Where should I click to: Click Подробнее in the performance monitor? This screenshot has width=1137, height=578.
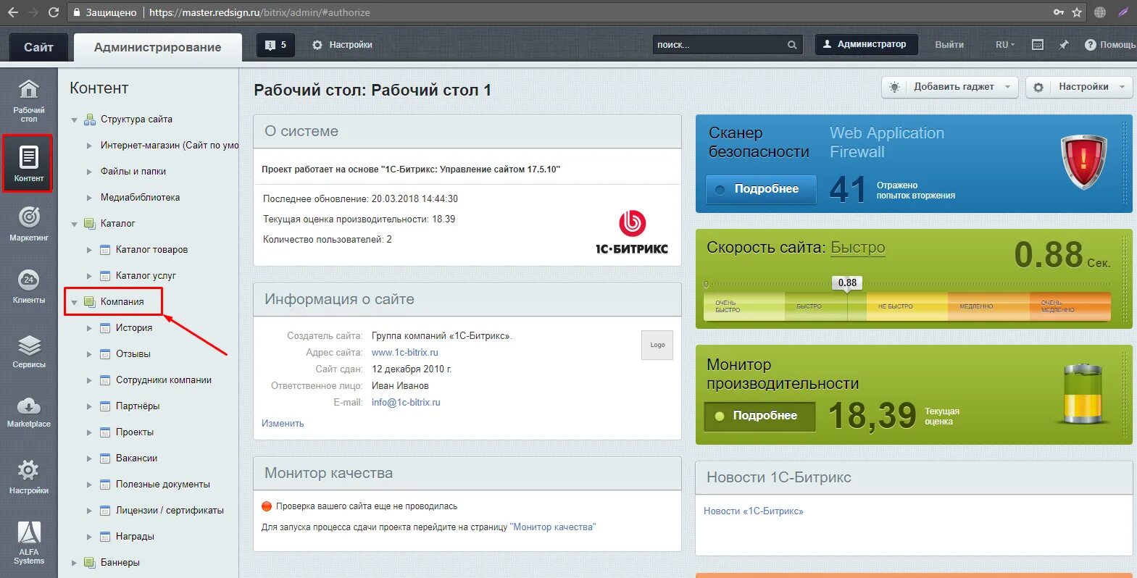759,416
